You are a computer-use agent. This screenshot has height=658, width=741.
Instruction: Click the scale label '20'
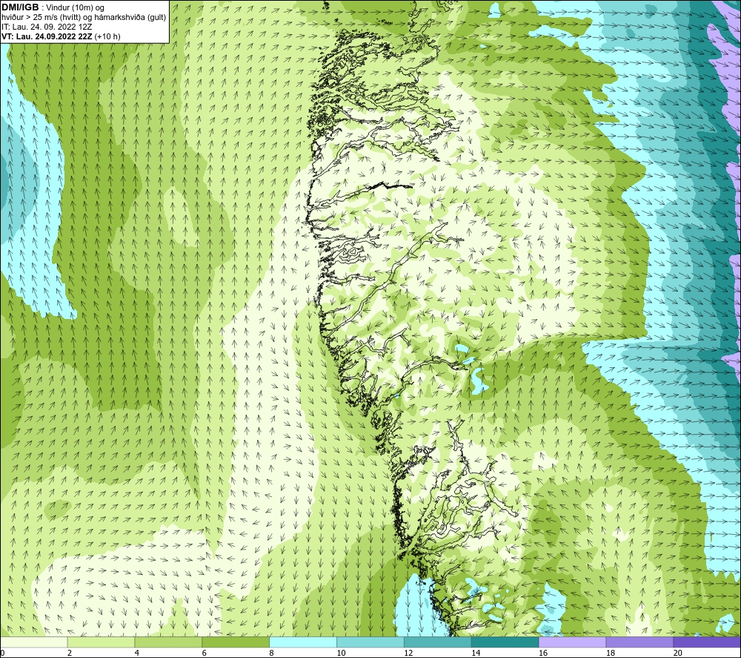click(678, 654)
